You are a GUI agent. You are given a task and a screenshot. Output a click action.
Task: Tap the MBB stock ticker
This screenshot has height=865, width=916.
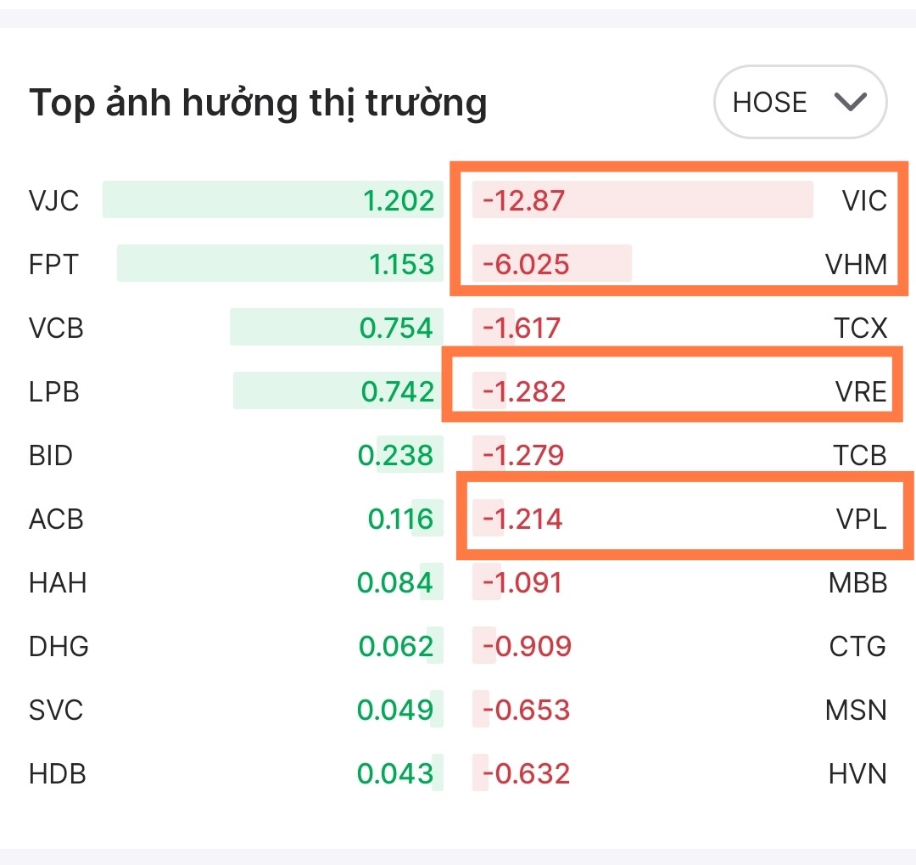tap(857, 582)
